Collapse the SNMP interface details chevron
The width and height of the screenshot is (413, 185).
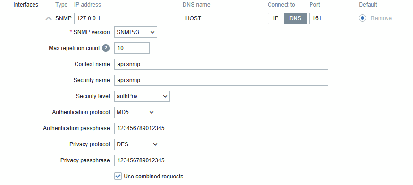[x=49, y=18]
